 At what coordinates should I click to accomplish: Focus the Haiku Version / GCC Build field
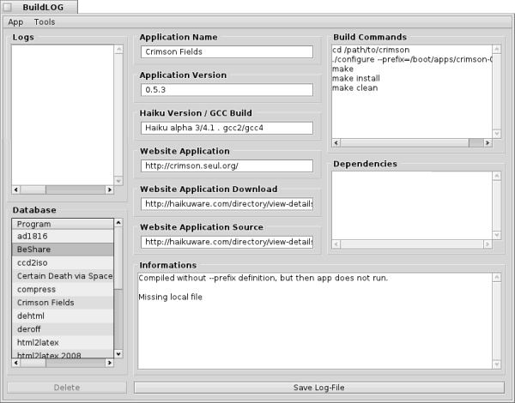point(227,128)
